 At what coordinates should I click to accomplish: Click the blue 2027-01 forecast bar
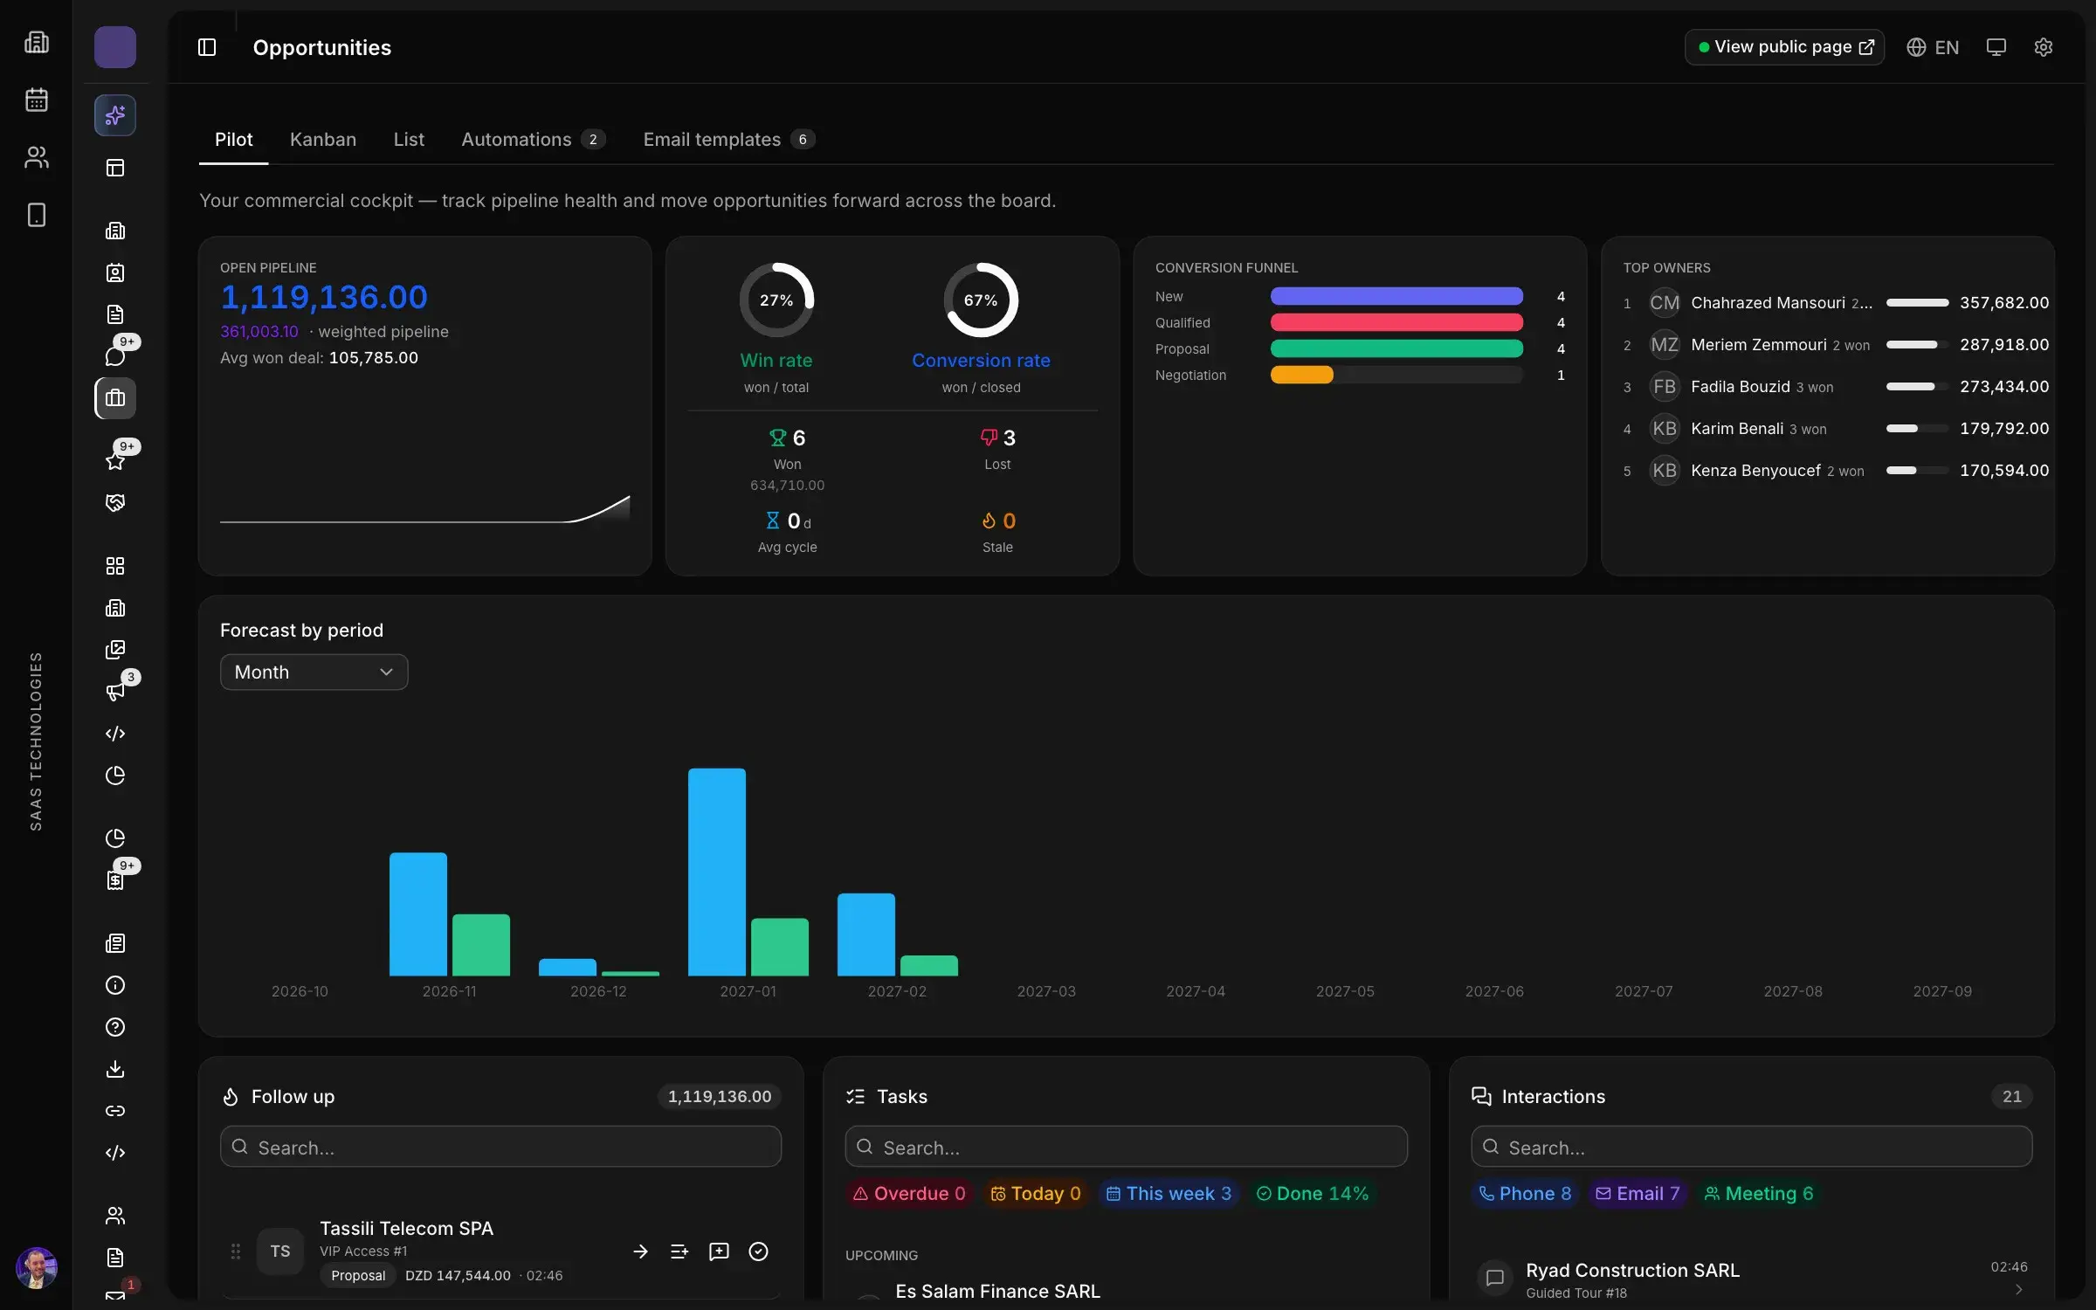717,872
